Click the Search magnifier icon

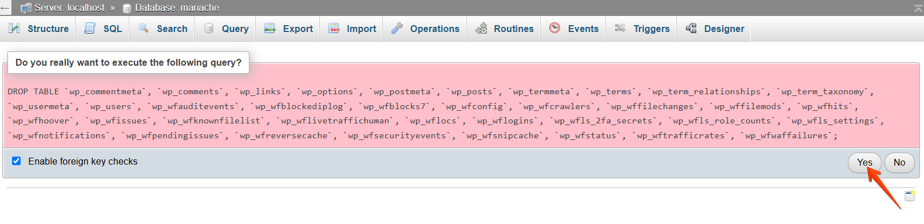(144, 28)
